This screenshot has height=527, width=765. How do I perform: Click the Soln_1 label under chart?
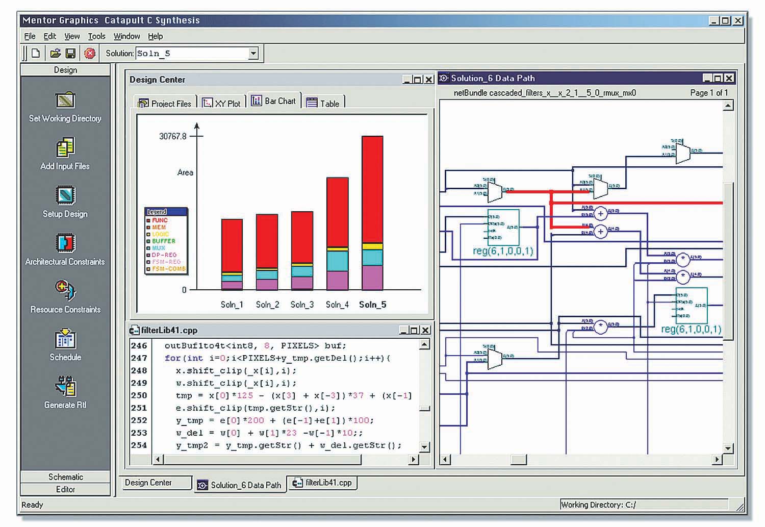(x=232, y=305)
